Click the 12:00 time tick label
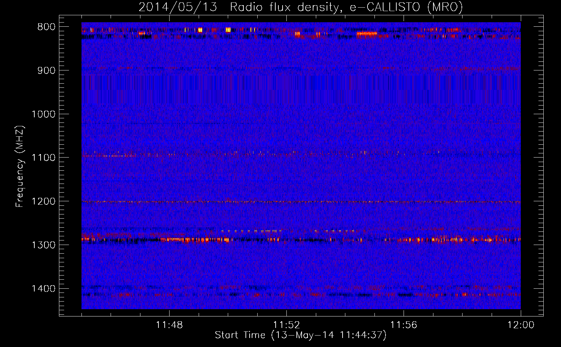 point(521,325)
